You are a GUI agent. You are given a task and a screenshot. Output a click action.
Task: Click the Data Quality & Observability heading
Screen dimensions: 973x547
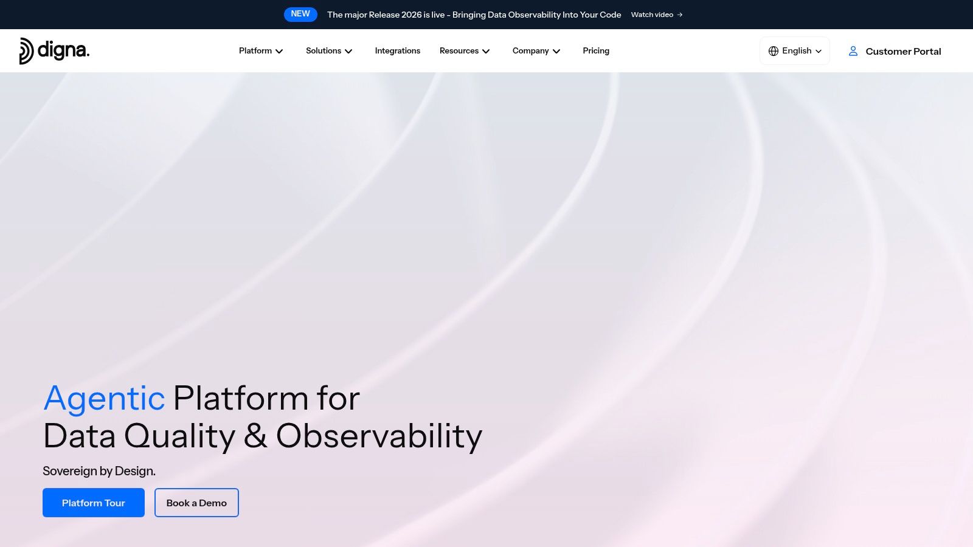click(x=263, y=436)
